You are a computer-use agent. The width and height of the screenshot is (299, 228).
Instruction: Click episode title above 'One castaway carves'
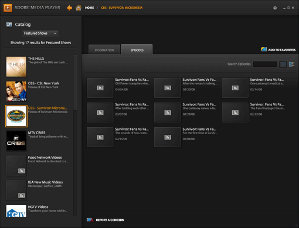199,104
